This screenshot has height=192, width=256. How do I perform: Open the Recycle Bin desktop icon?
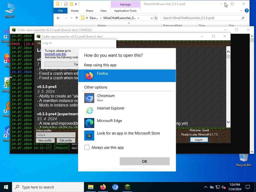(243, 160)
